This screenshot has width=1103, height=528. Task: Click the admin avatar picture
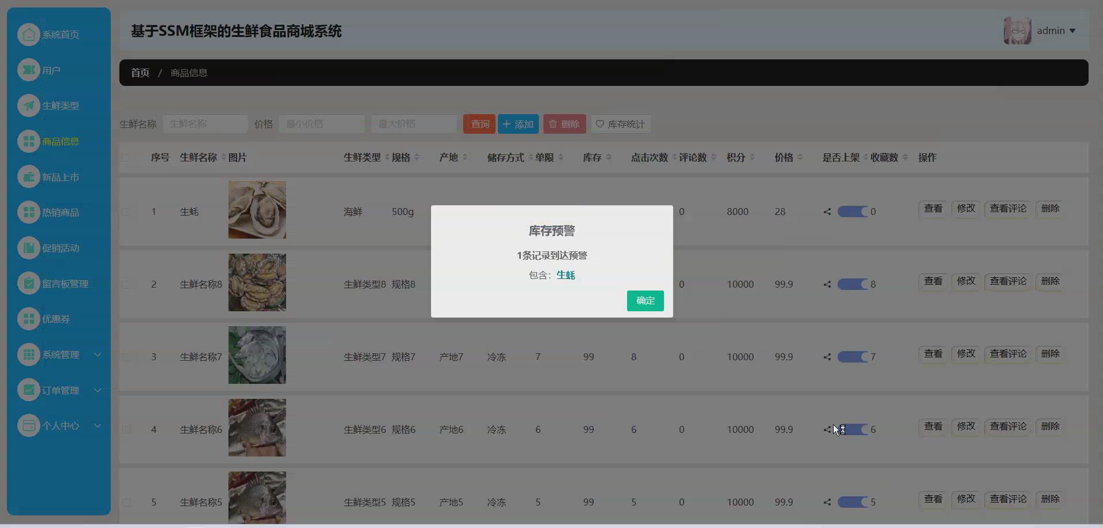[1017, 31]
